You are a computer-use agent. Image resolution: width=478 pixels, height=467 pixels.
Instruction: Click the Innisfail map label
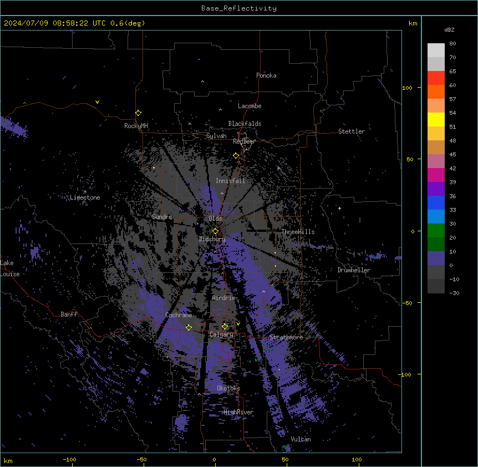(x=230, y=181)
